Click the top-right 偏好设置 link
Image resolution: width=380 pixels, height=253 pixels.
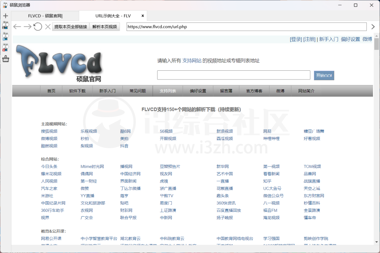pos(350,39)
